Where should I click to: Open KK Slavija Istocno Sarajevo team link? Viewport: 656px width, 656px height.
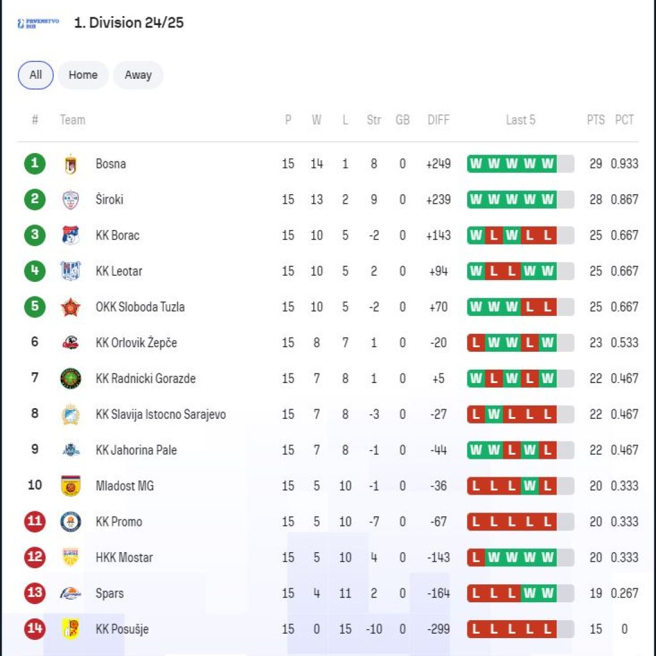point(160,414)
